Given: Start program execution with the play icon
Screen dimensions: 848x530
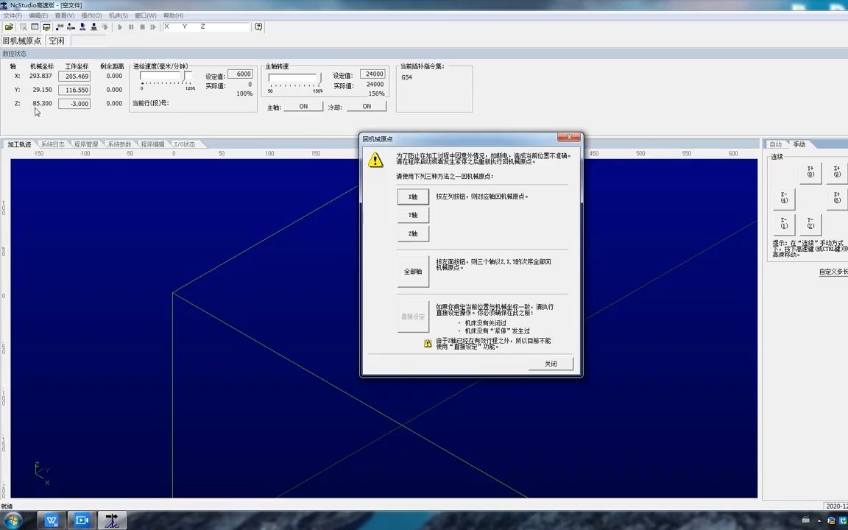Looking at the screenshot, I should click(120, 26).
